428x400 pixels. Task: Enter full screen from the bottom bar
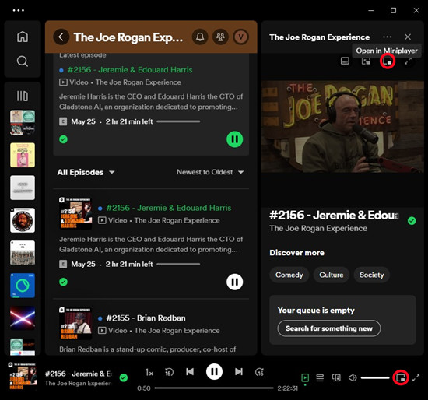(x=416, y=378)
